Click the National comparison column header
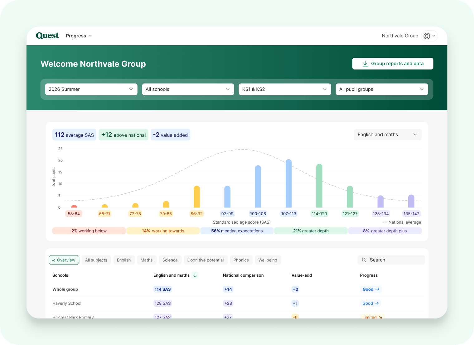Screen dimensions: 474x345 click(x=243, y=275)
